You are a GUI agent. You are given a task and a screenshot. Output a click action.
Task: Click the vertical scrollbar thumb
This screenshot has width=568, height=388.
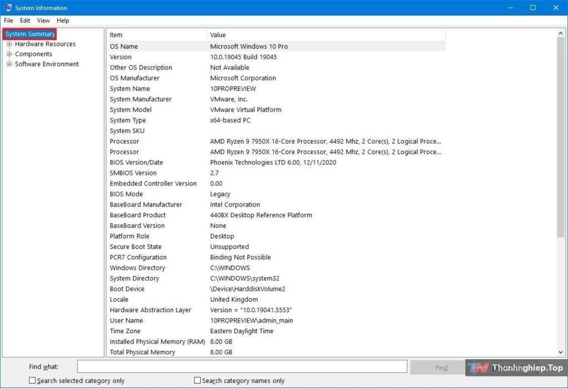560,138
